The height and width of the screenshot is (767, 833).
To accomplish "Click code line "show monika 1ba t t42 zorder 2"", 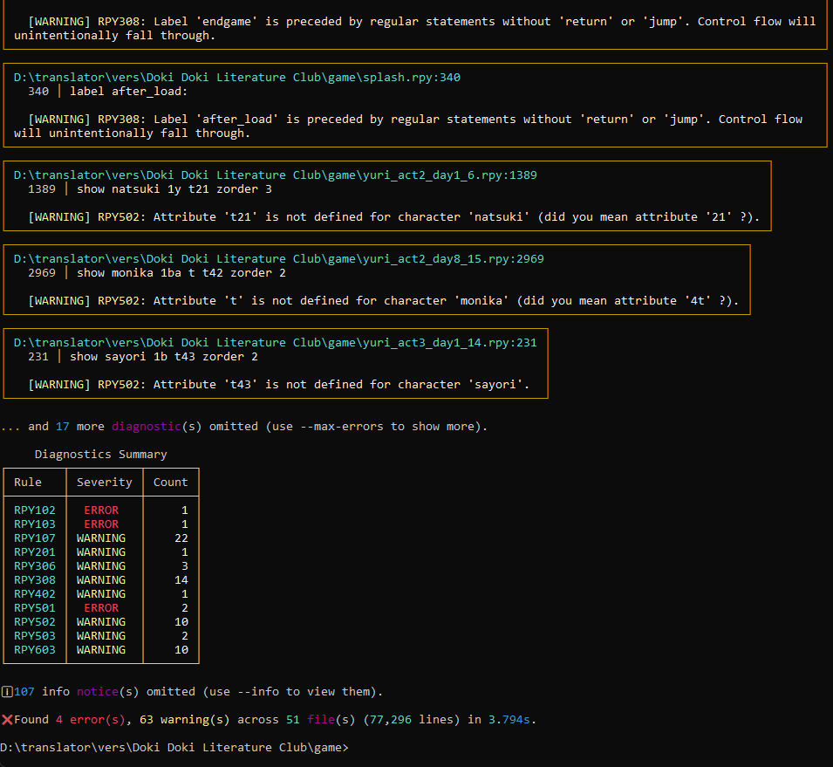I will pos(181,273).
